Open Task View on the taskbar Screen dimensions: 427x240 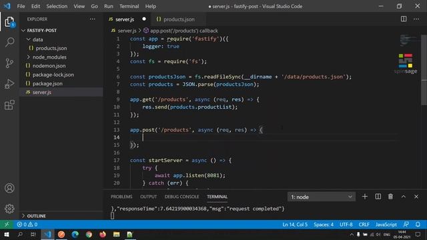[33, 234]
